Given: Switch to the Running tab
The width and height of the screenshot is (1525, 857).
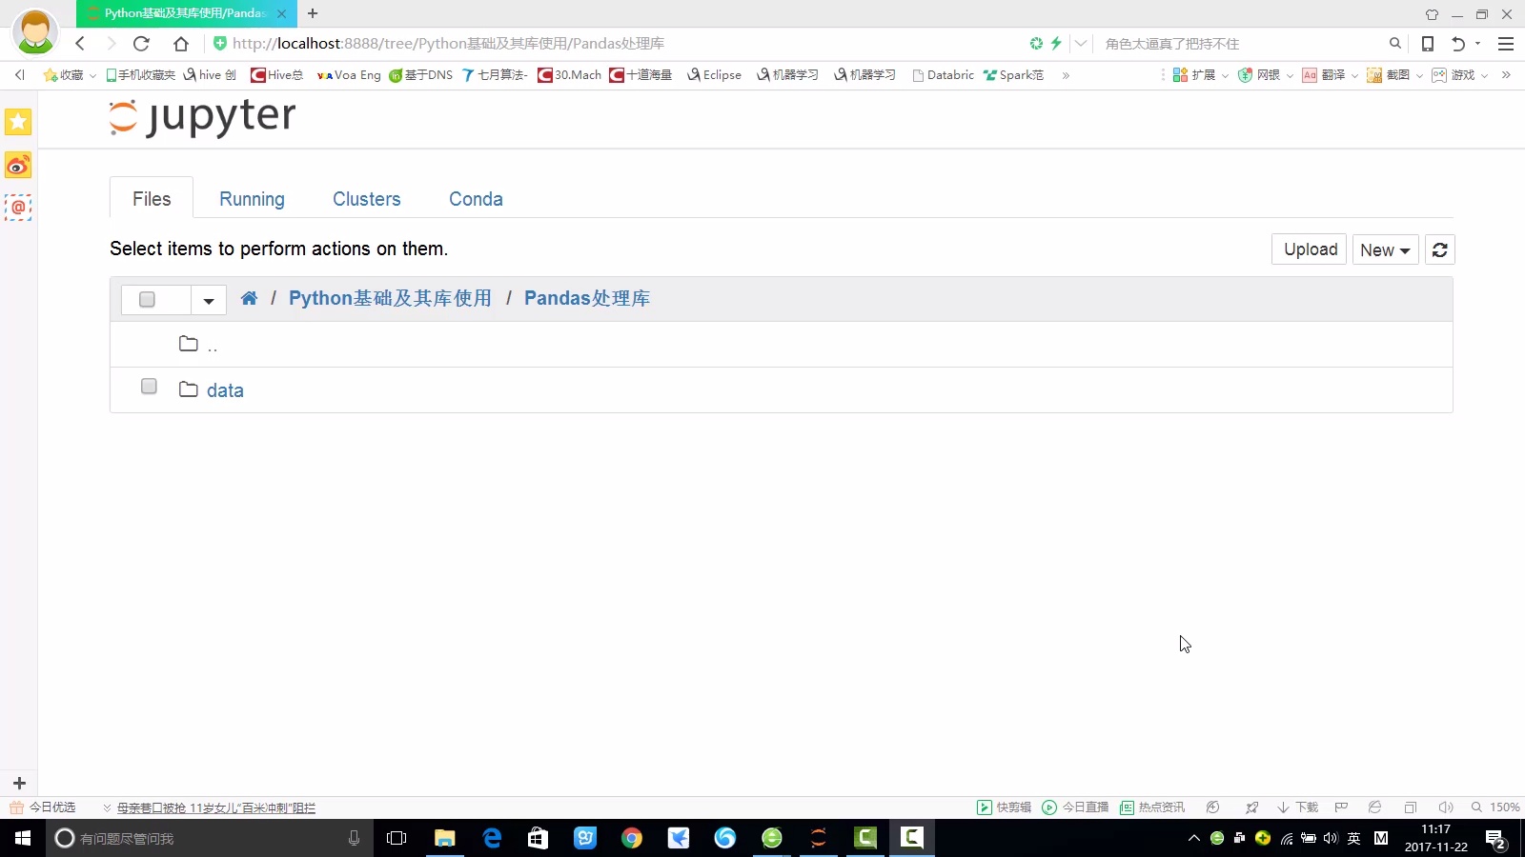Looking at the screenshot, I should [252, 199].
